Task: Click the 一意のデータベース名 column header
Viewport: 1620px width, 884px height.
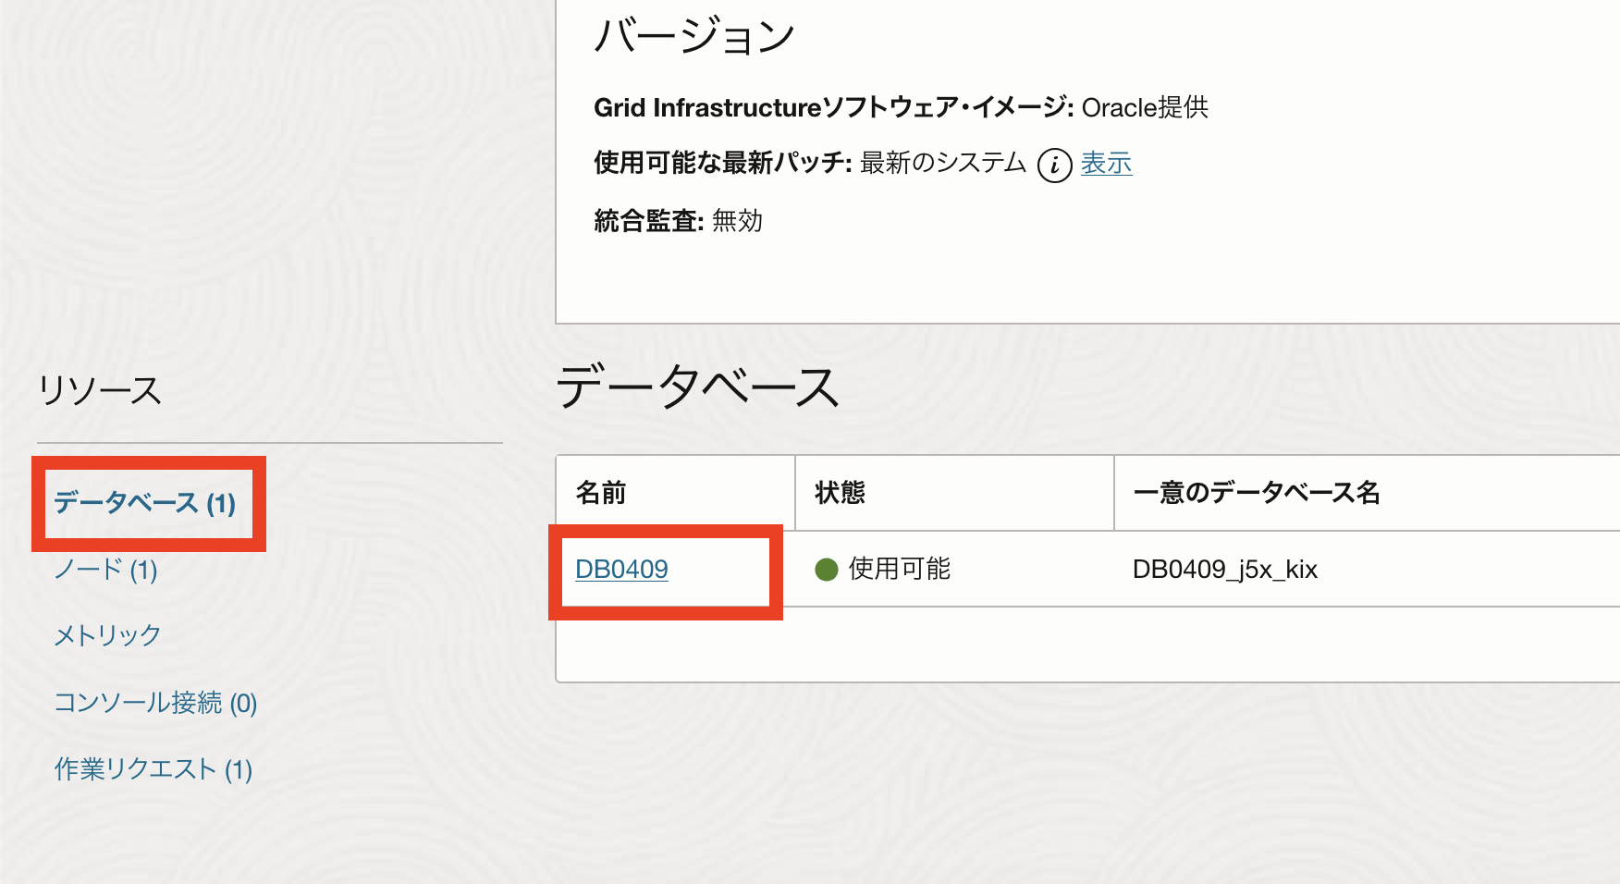Action: pyautogui.click(x=1256, y=493)
